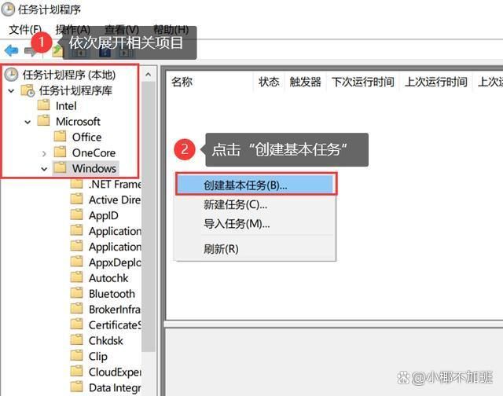Collapse the 任务计划程序库 tree node
Screen dimensions: 503x396
[11, 91]
